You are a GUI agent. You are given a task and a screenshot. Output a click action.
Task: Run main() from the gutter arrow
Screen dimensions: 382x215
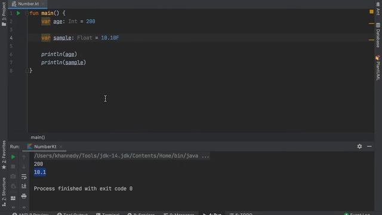coord(19,13)
